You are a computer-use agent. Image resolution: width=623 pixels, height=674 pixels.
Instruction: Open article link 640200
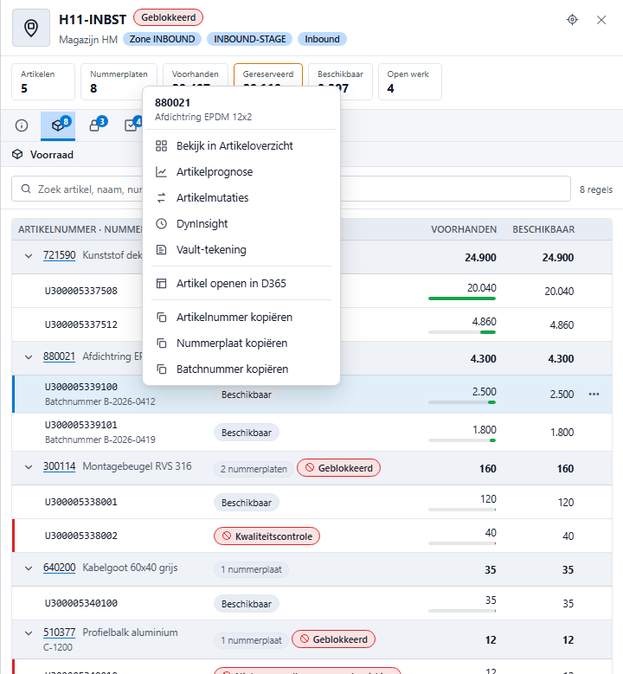60,568
